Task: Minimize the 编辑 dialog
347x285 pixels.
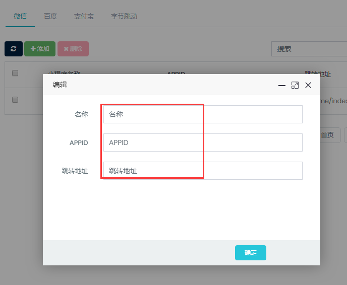Action: [282, 86]
